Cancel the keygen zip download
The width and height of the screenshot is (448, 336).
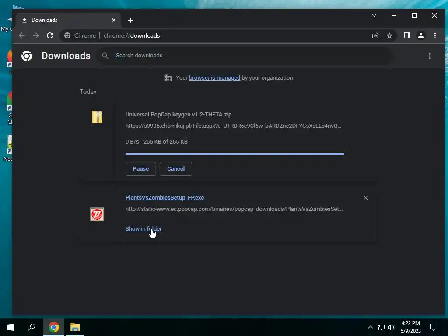[176, 169]
